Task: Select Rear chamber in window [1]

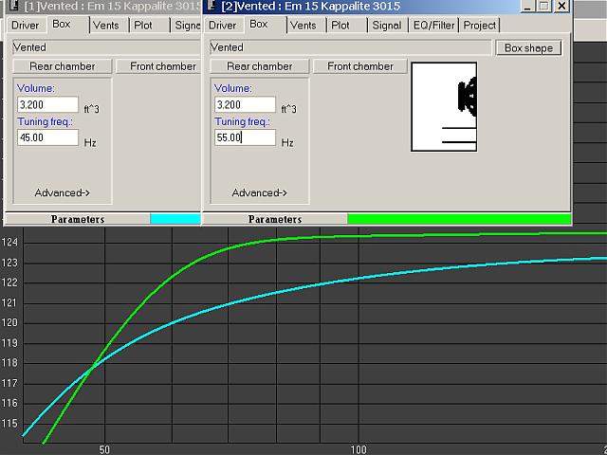Action: click(x=63, y=66)
